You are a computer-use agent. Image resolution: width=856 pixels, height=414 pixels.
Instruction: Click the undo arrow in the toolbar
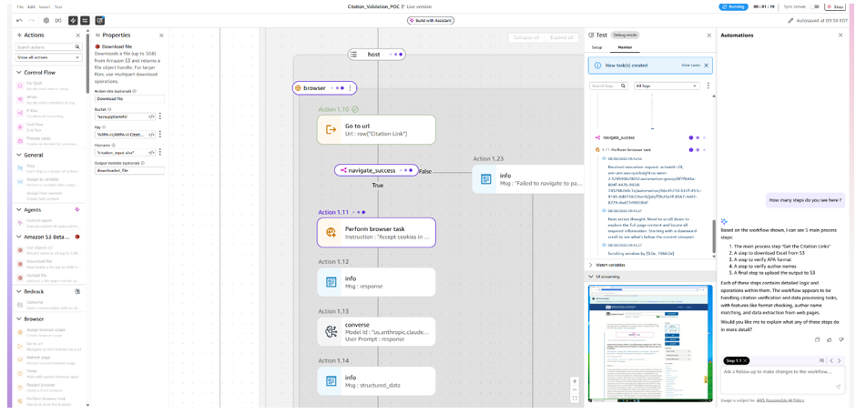tap(20, 20)
